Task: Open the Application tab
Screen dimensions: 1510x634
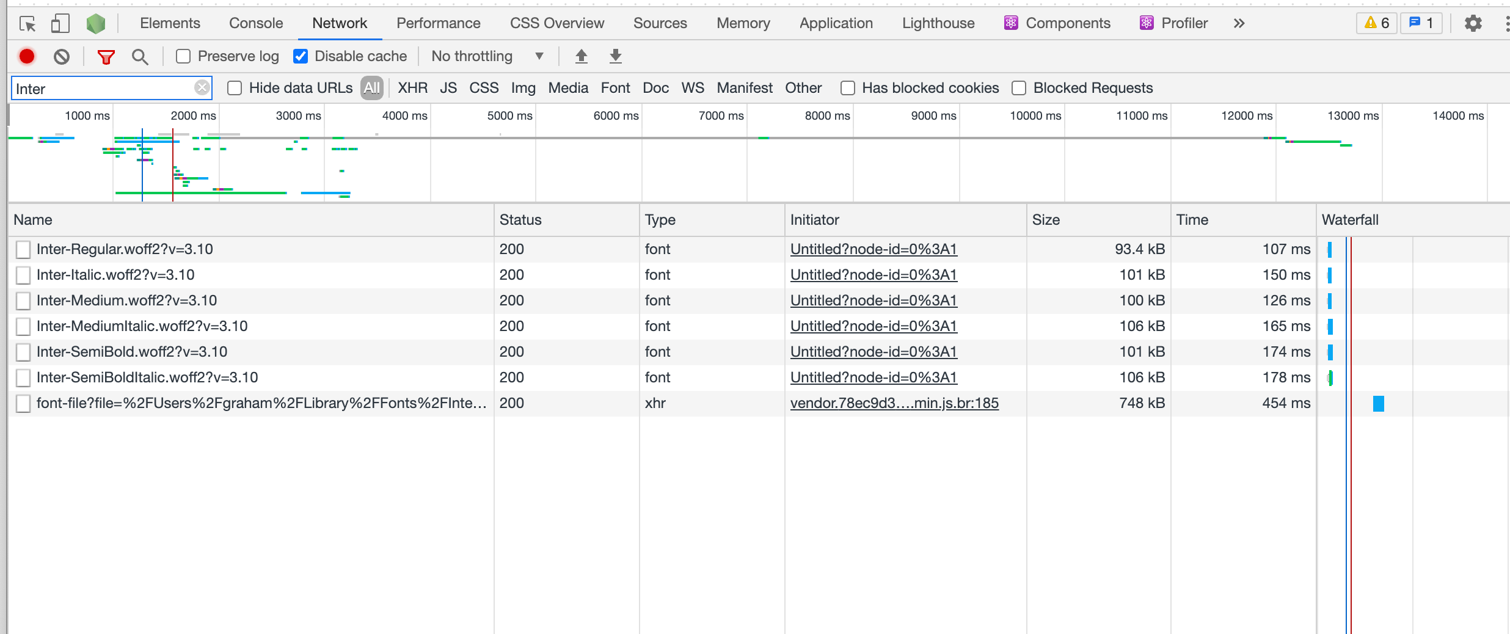Action: [836, 23]
